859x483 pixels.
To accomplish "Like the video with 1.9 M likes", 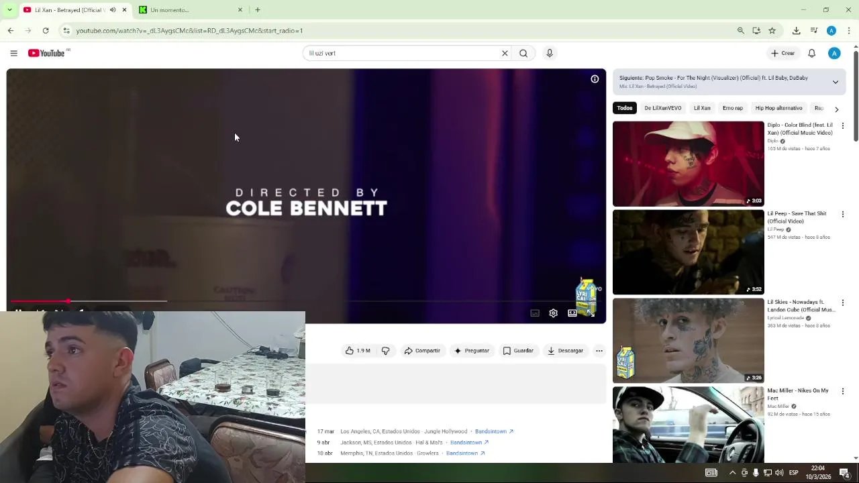I will [x=358, y=351].
